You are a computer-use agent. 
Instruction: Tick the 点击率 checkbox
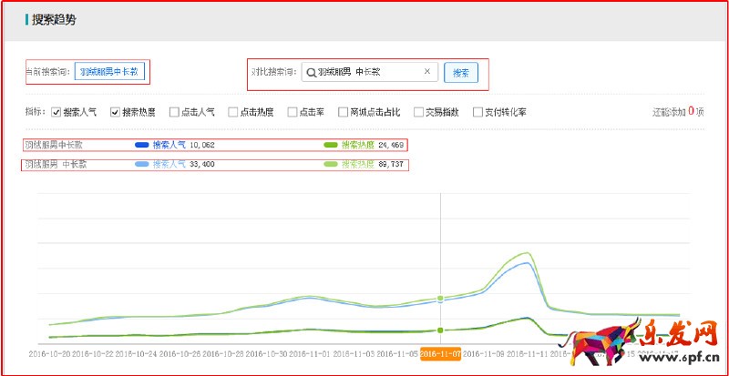coord(293,113)
